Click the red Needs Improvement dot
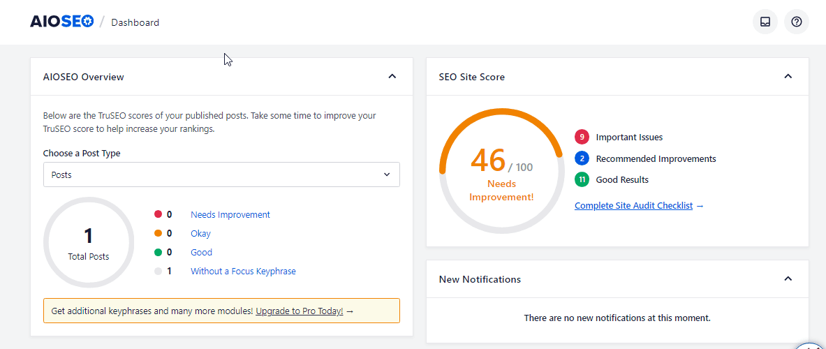Image resolution: width=826 pixels, height=349 pixels. coord(158,214)
